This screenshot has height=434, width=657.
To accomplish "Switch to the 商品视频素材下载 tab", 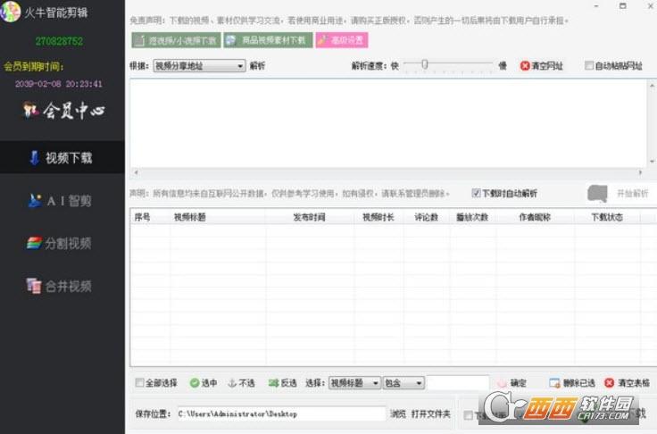I will coord(266,40).
